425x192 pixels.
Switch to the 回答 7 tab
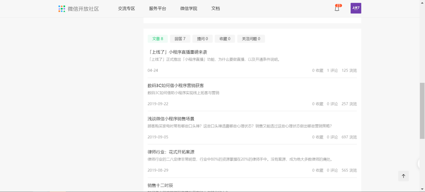(180, 39)
